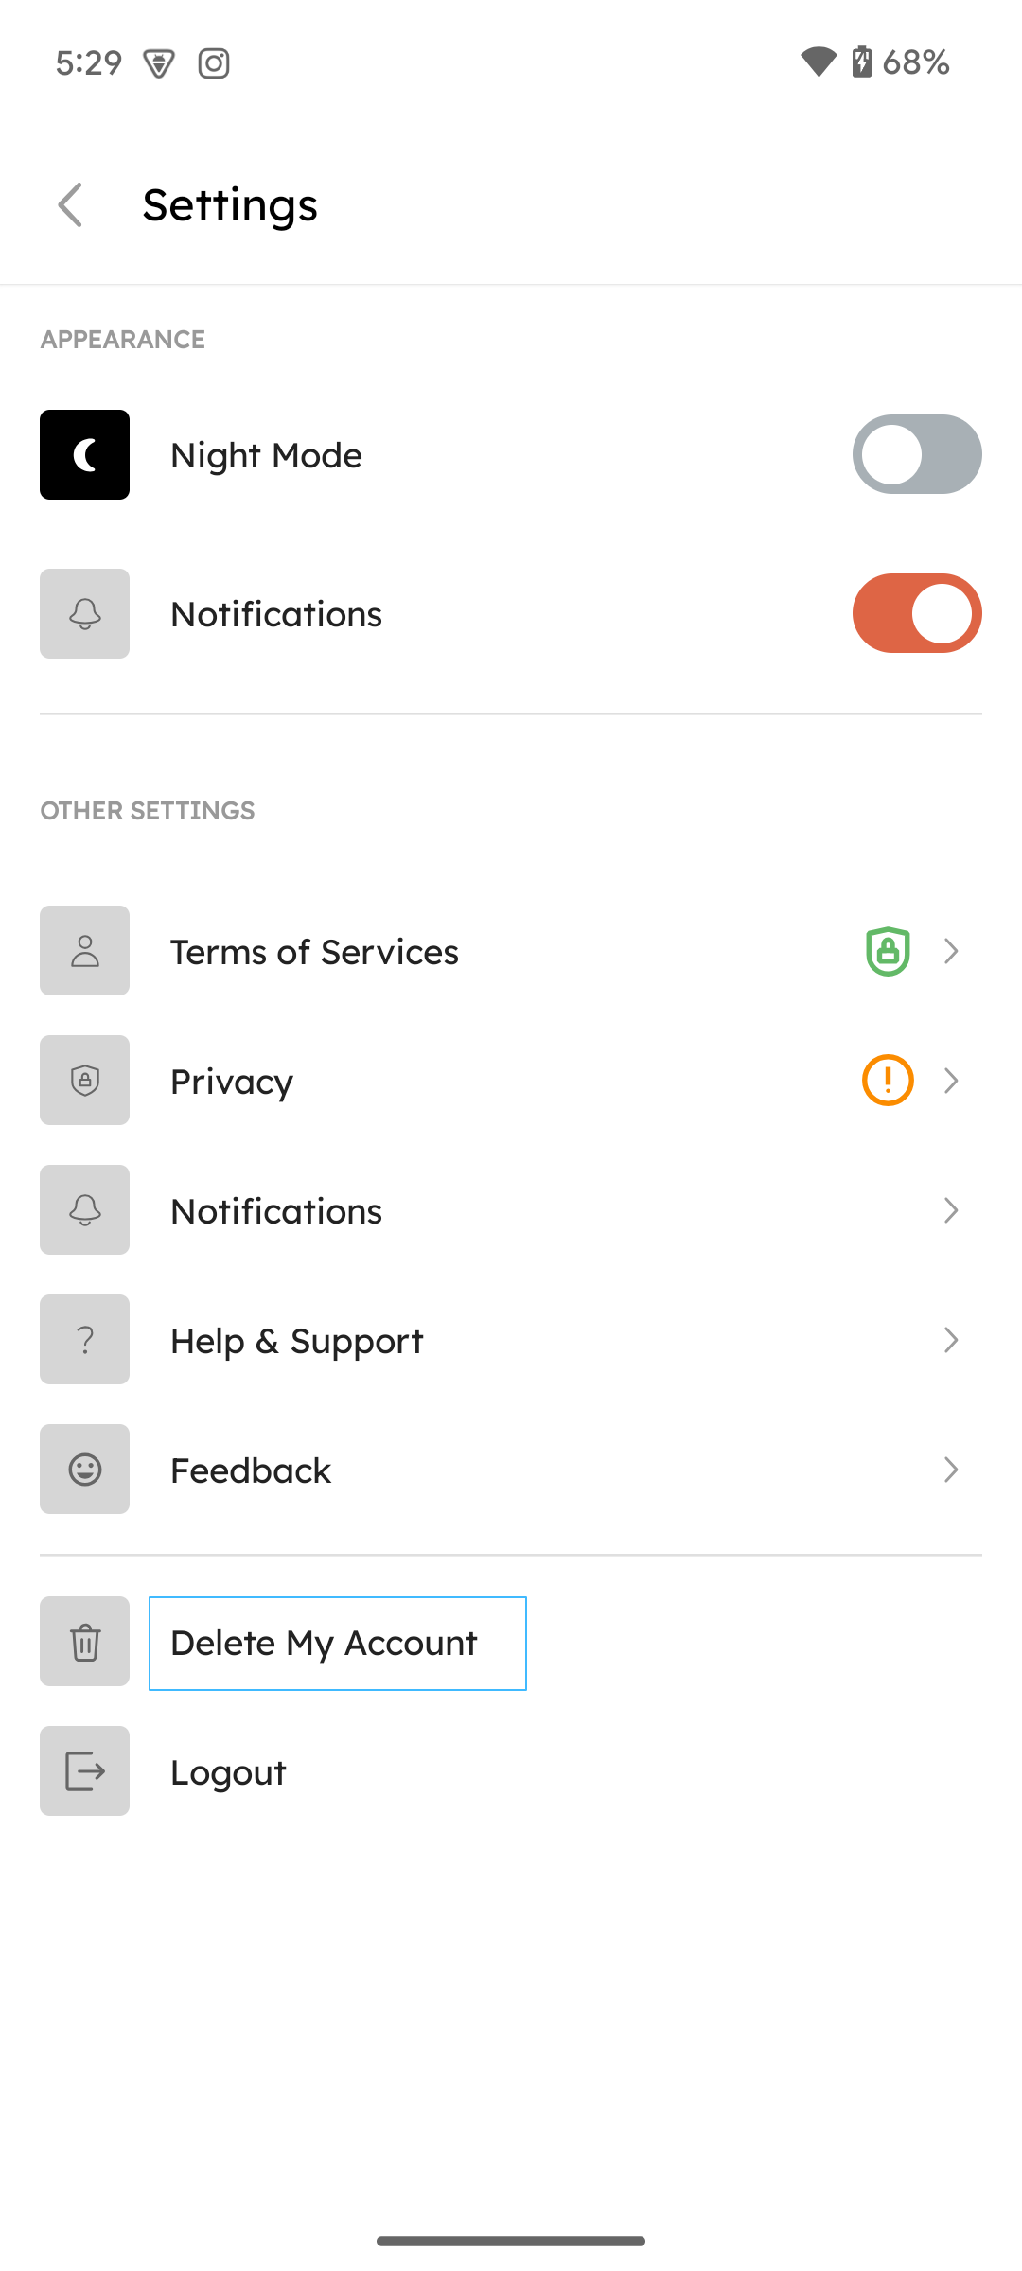1022x2271 pixels.
Task: Tap the Instagram status bar icon
Action: pyautogui.click(x=214, y=63)
